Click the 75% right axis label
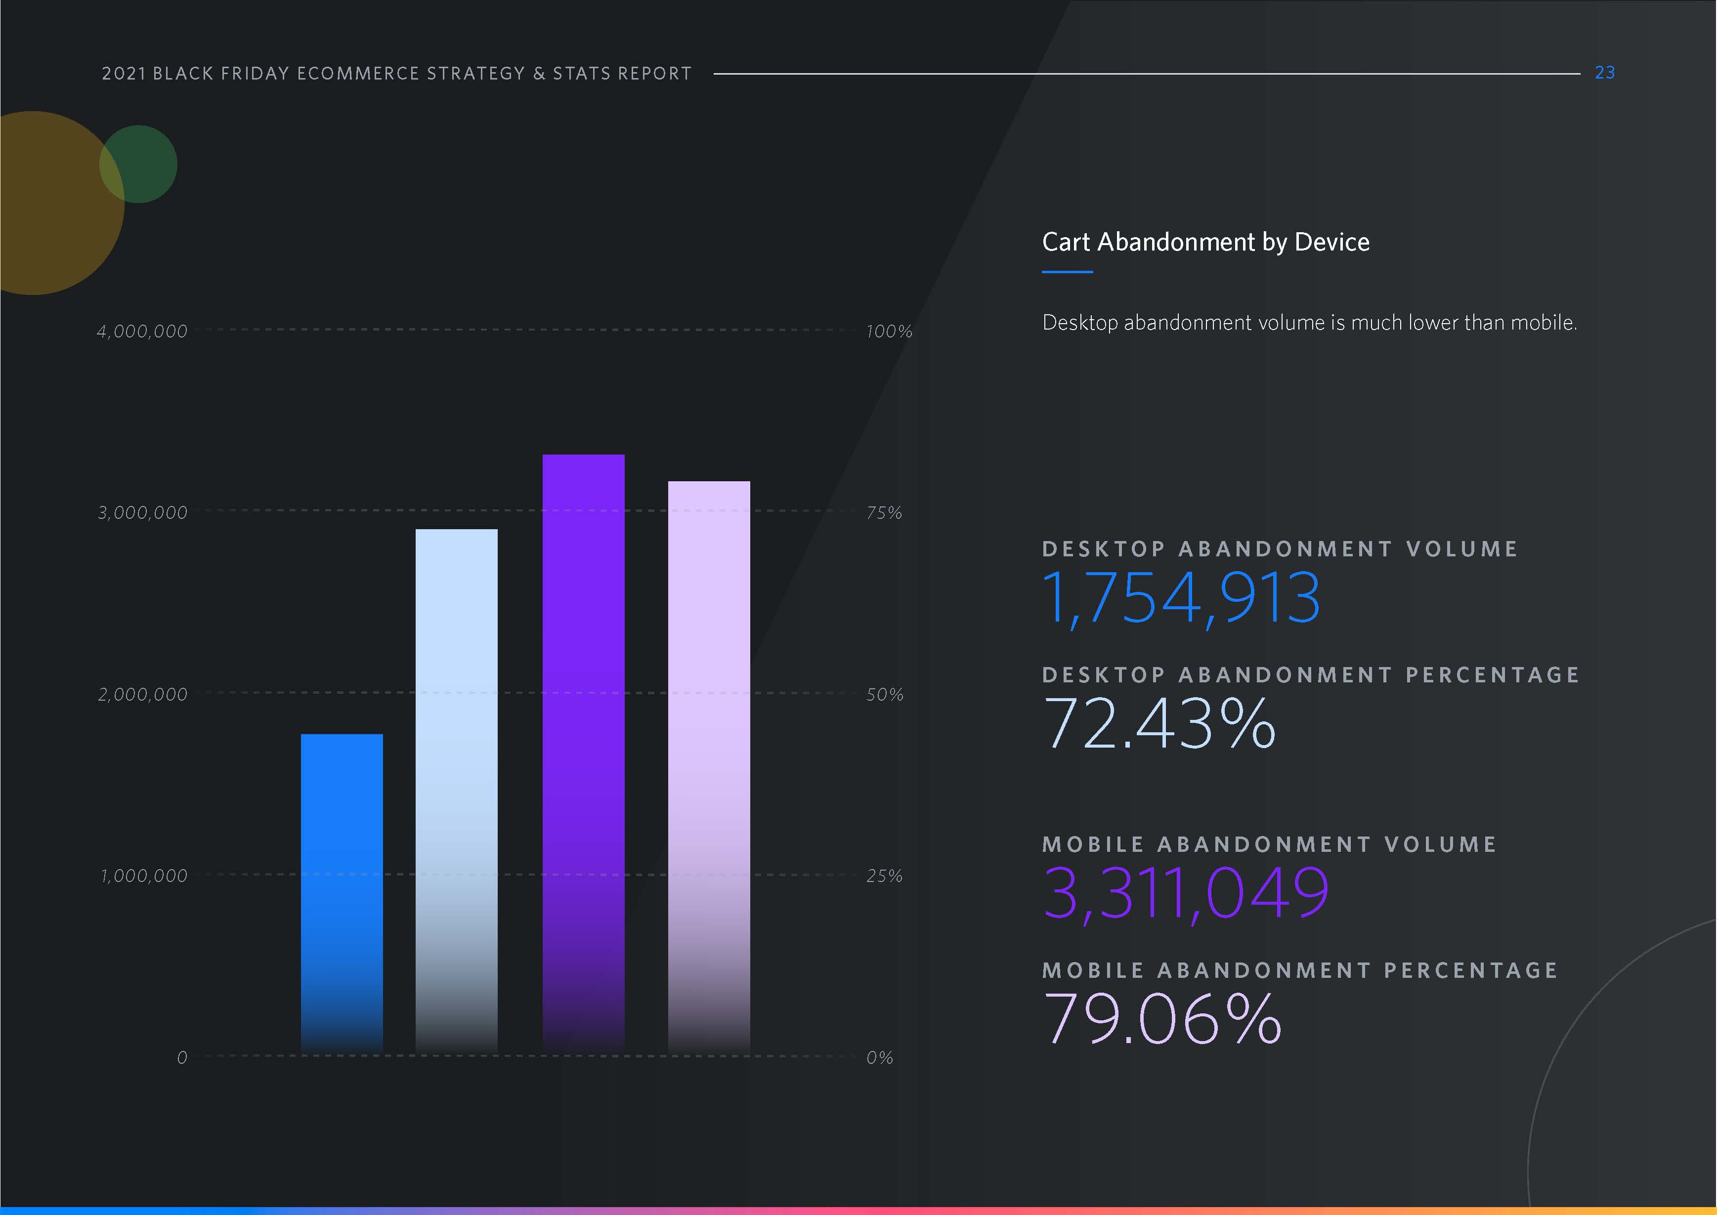Screen dimensions: 1717x1215 tap(884, 513)
